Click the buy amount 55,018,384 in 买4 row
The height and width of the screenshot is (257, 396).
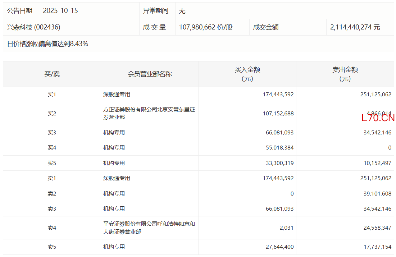click(x=279, y=148)
